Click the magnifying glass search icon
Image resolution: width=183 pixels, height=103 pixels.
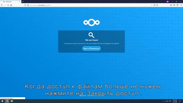coord(91,35)
